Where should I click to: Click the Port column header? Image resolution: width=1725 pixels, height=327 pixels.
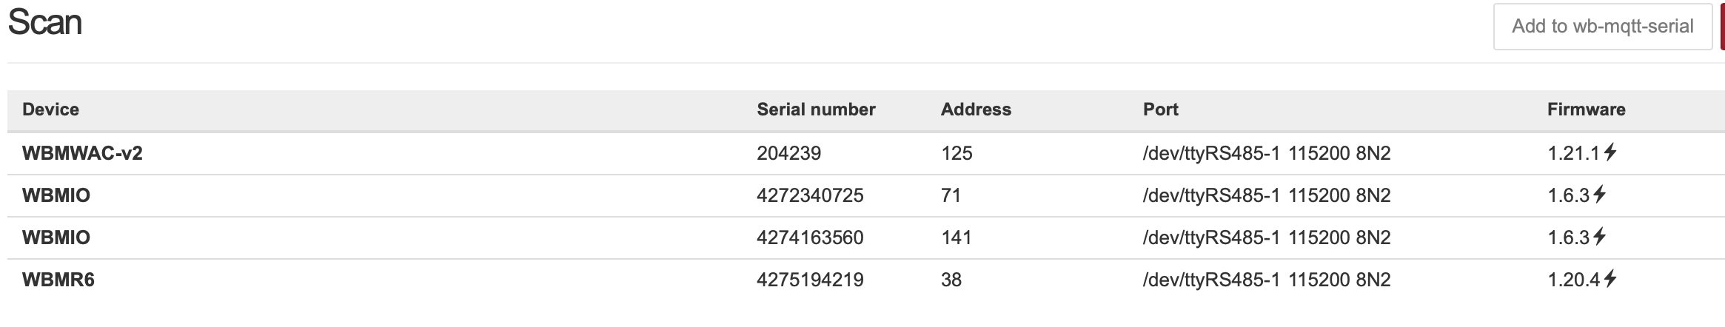[x=1160, y=109]
